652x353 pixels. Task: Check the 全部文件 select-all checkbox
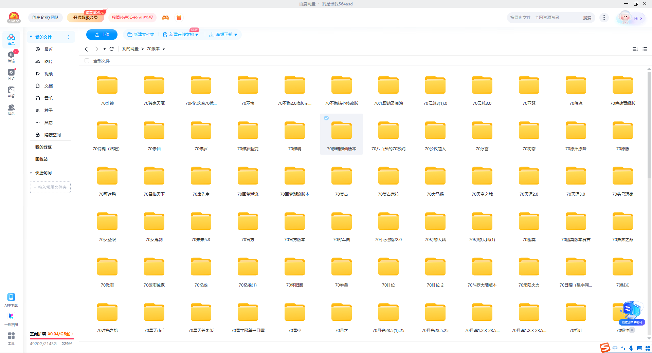[x=87, y=61]
